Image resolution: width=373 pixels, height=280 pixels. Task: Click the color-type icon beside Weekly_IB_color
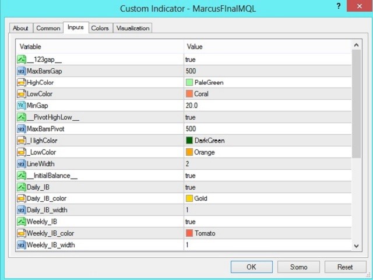[x=22, y=233]
